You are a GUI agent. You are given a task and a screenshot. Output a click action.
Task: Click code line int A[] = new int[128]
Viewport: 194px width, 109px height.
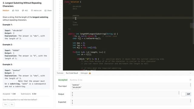pyautogui.click(x=85, y=48)
